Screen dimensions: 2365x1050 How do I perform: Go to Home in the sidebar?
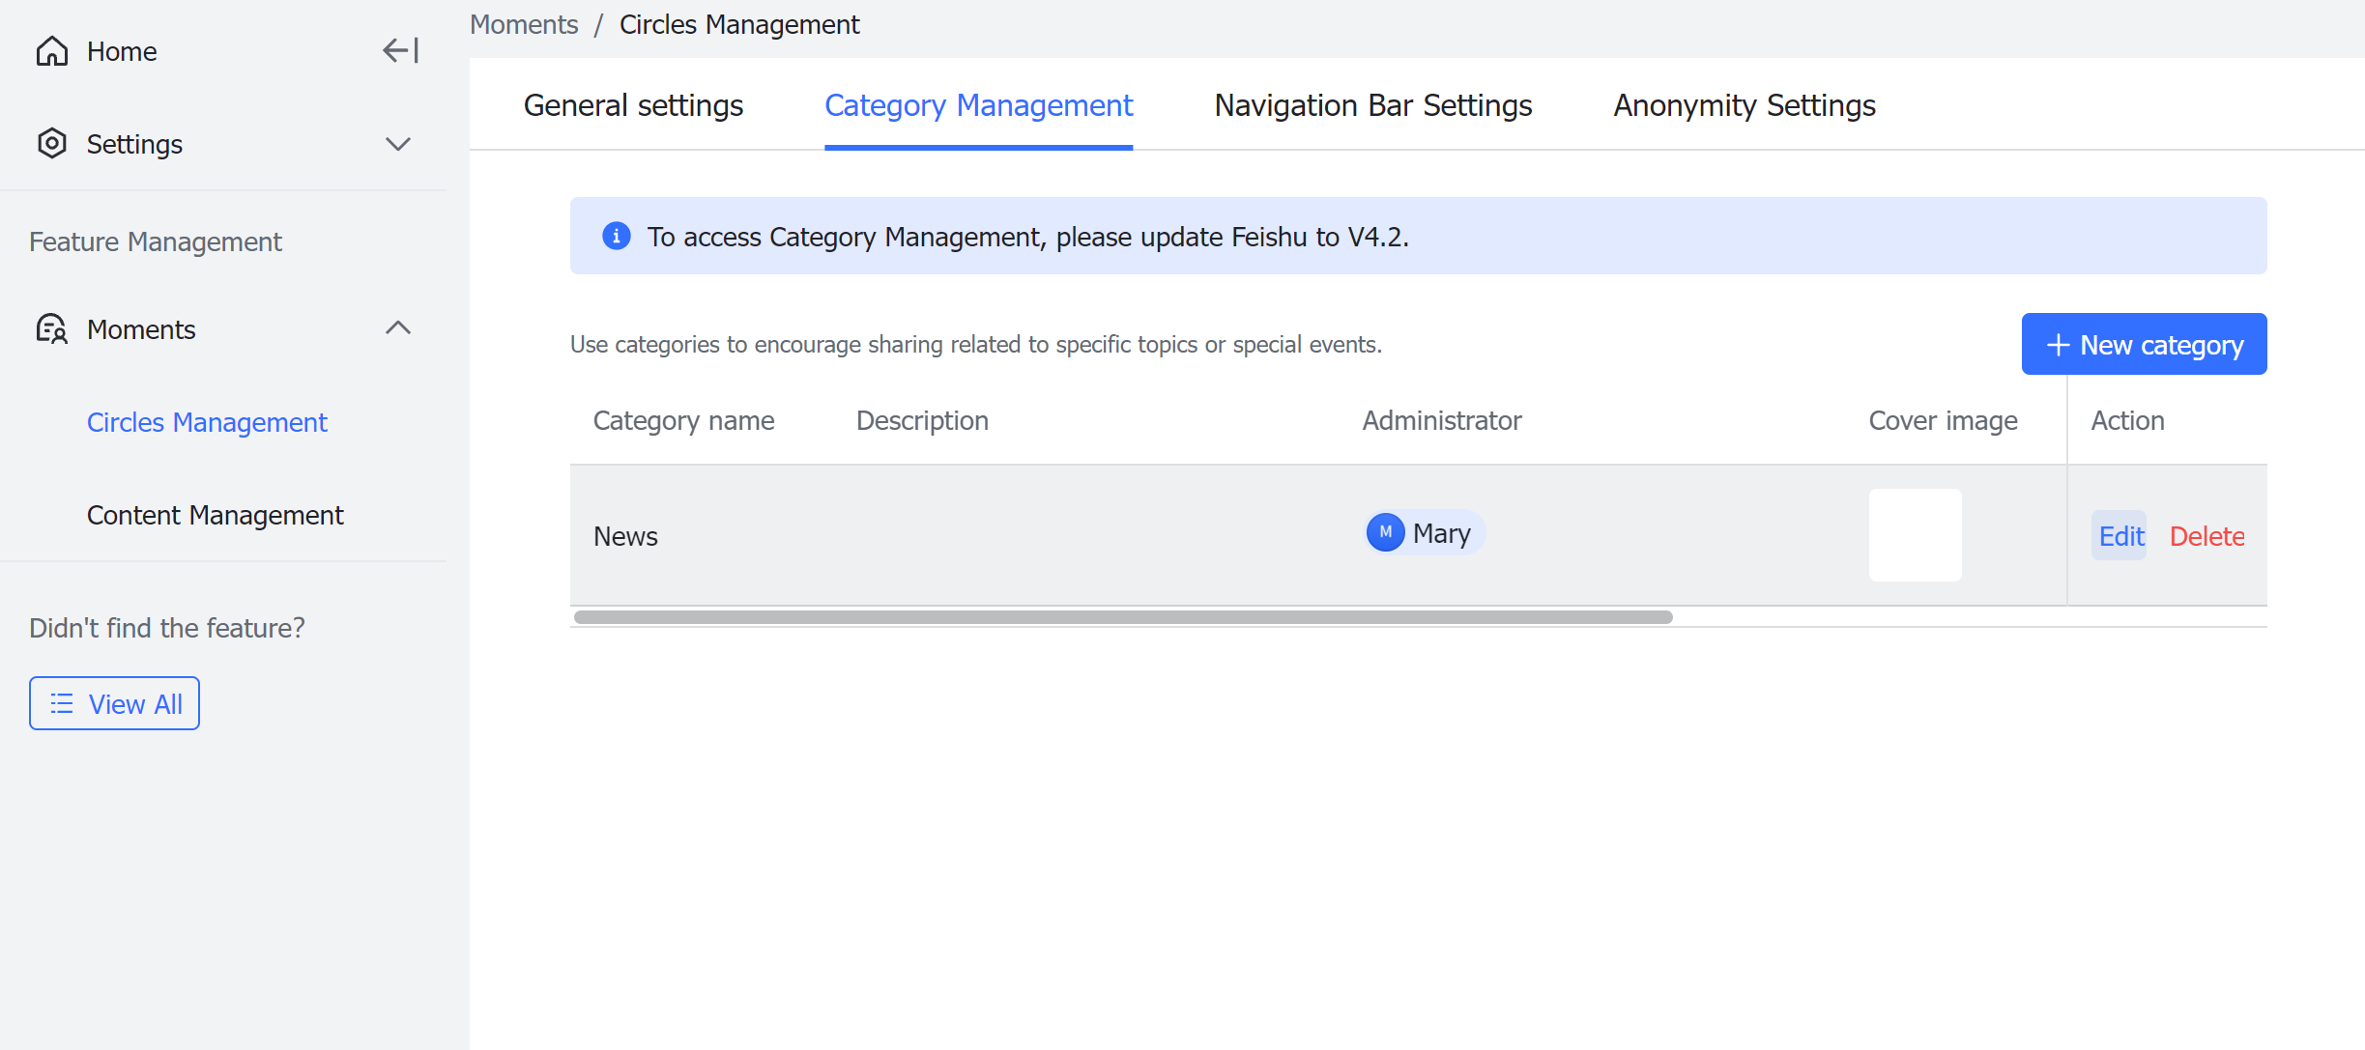tap(122, 51)
